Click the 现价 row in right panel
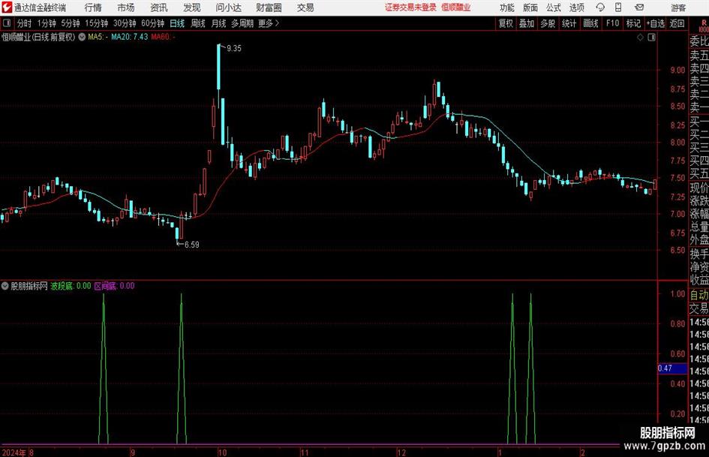Image resolution: width=709 pixels, height=457 pixels. coord(699,188)
